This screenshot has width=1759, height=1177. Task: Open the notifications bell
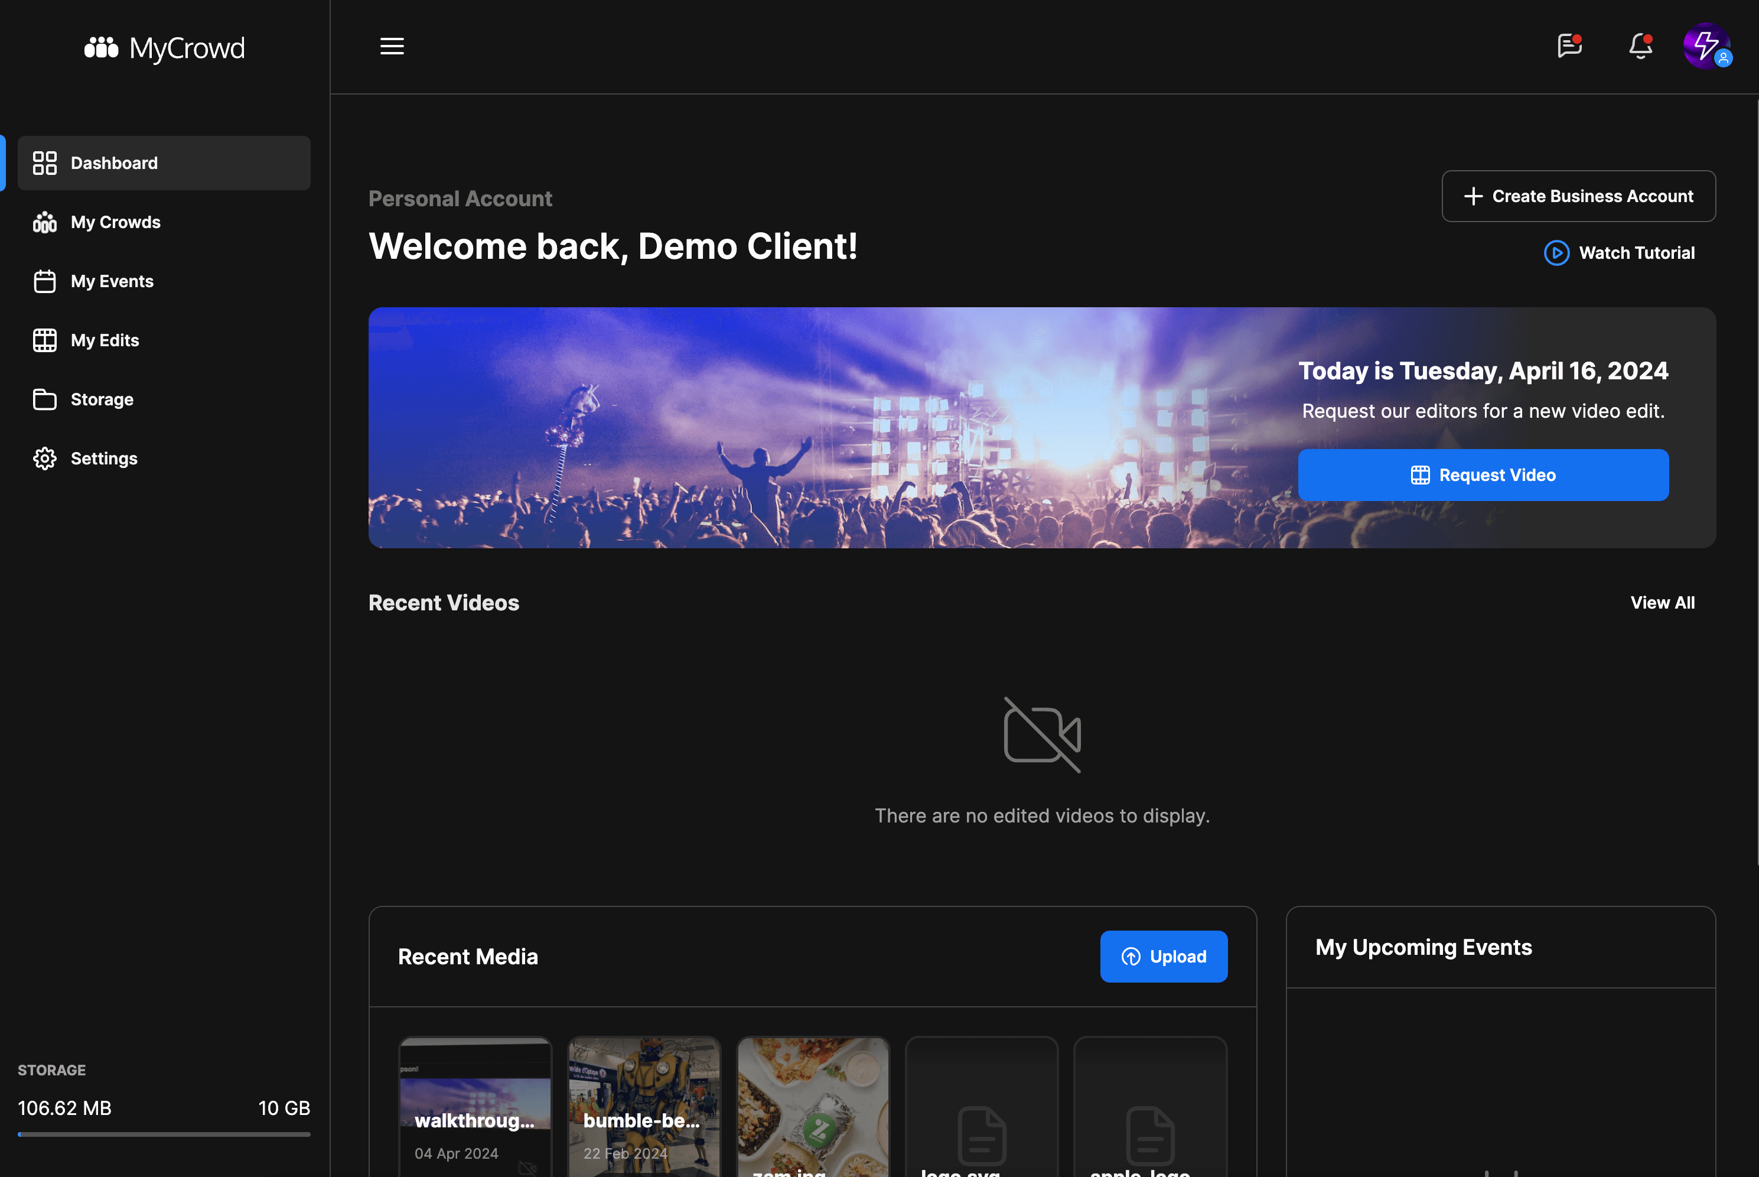pos(1640,47)
